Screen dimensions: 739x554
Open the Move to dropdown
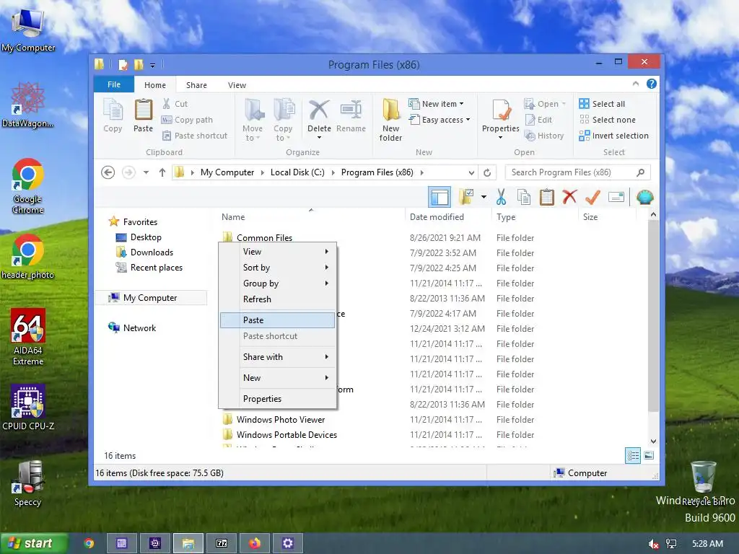point(253,120)
